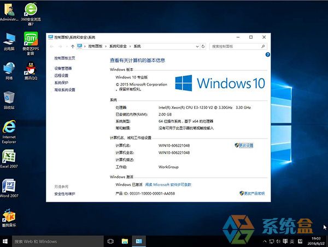Screen dimensions: 328x247
Task: Select the Control Panel taskbar button
Action: tap(139, 242)
